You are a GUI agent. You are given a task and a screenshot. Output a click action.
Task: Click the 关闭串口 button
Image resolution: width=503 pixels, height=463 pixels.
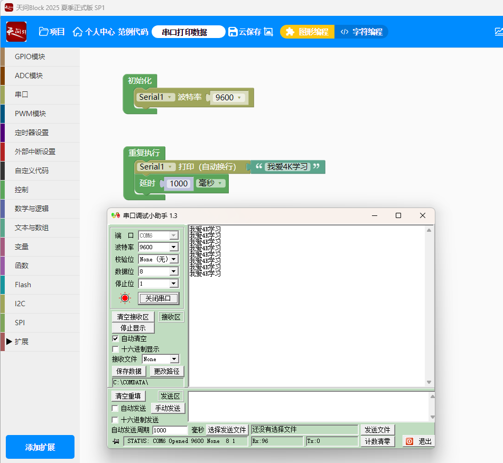159,298
